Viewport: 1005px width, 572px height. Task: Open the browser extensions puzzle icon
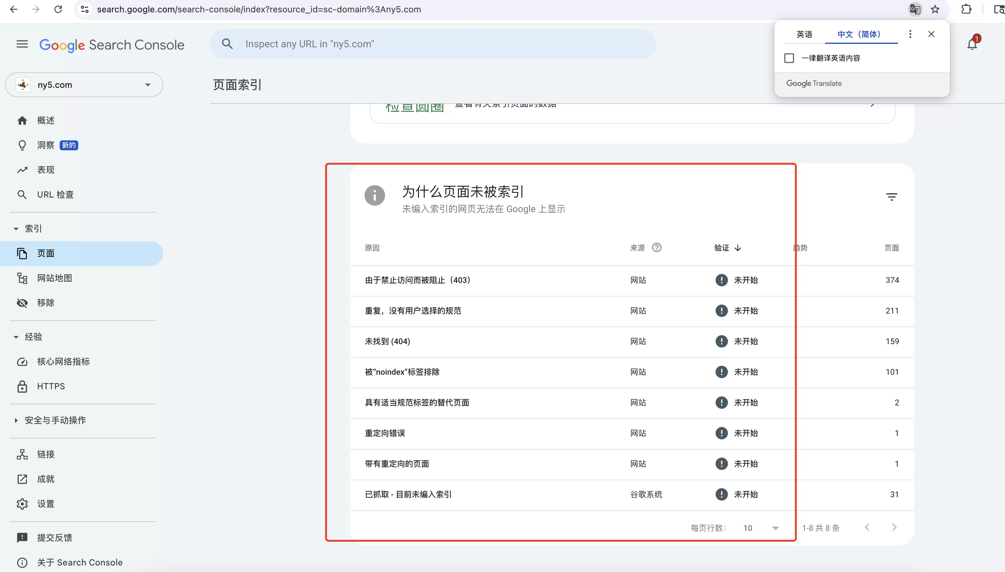tap(966, 9)
